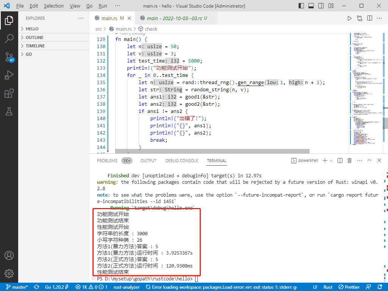Open the Edit menu
Screen dimensions: 388x291
click(34, 6)
